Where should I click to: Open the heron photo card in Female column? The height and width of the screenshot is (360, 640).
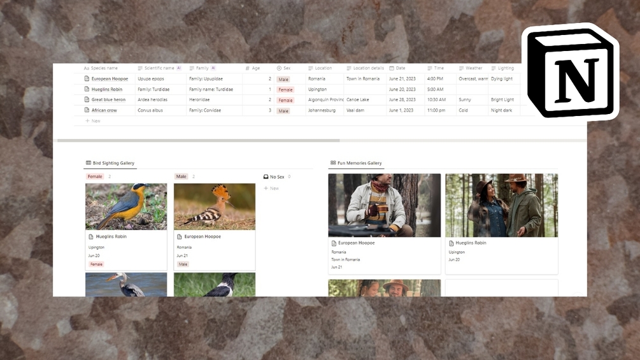[x=126, y=284]
